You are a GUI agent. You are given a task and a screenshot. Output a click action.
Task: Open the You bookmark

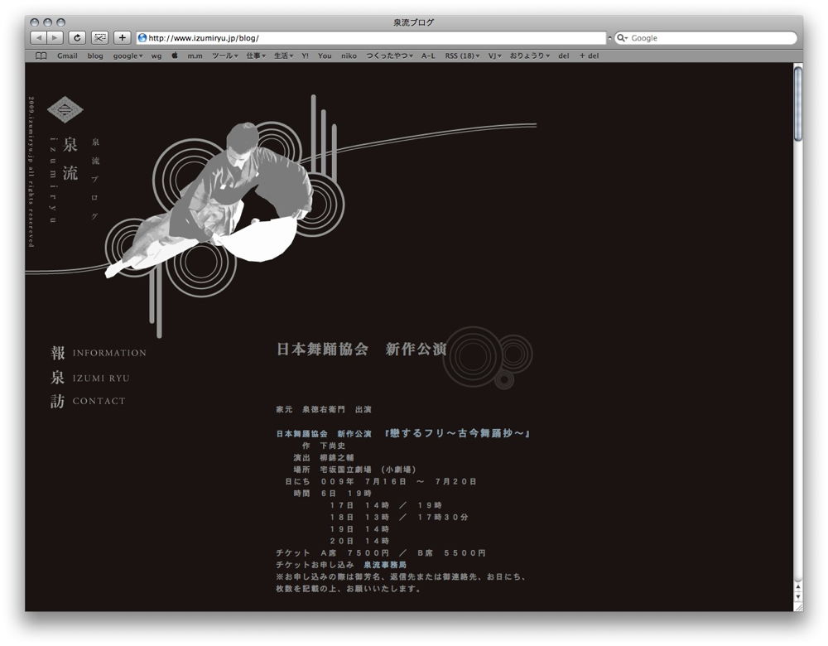click(325, 56)
